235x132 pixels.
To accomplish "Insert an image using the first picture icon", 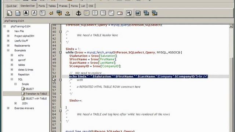I will (138, 13).
